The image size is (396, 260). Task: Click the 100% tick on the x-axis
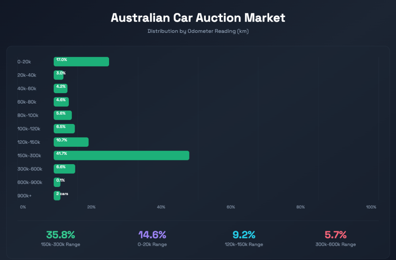click(371, 207)
